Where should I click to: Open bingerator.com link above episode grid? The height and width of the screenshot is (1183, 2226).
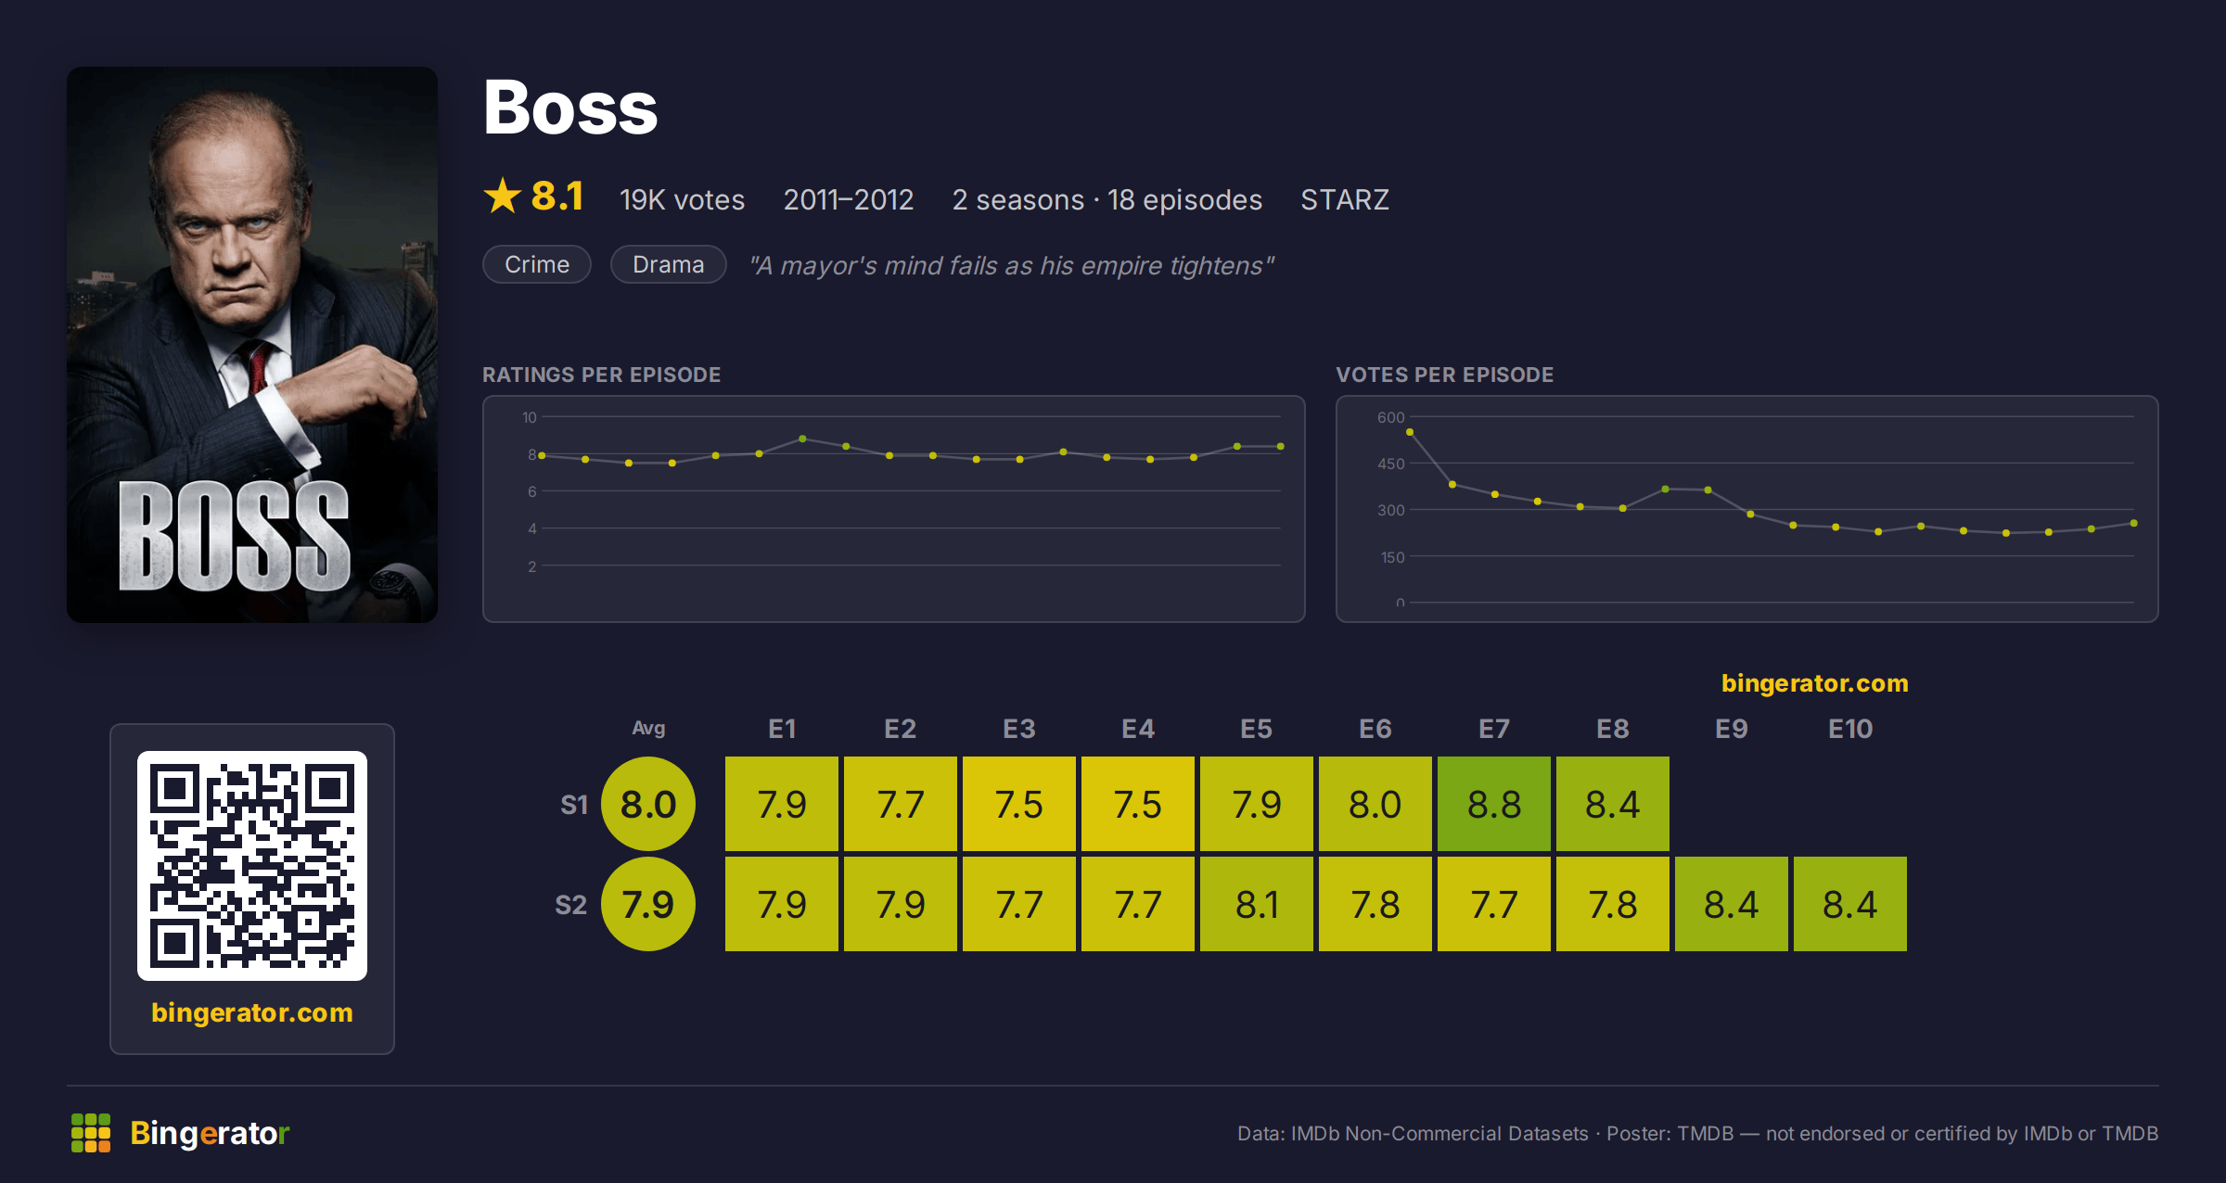(1814, 683)
